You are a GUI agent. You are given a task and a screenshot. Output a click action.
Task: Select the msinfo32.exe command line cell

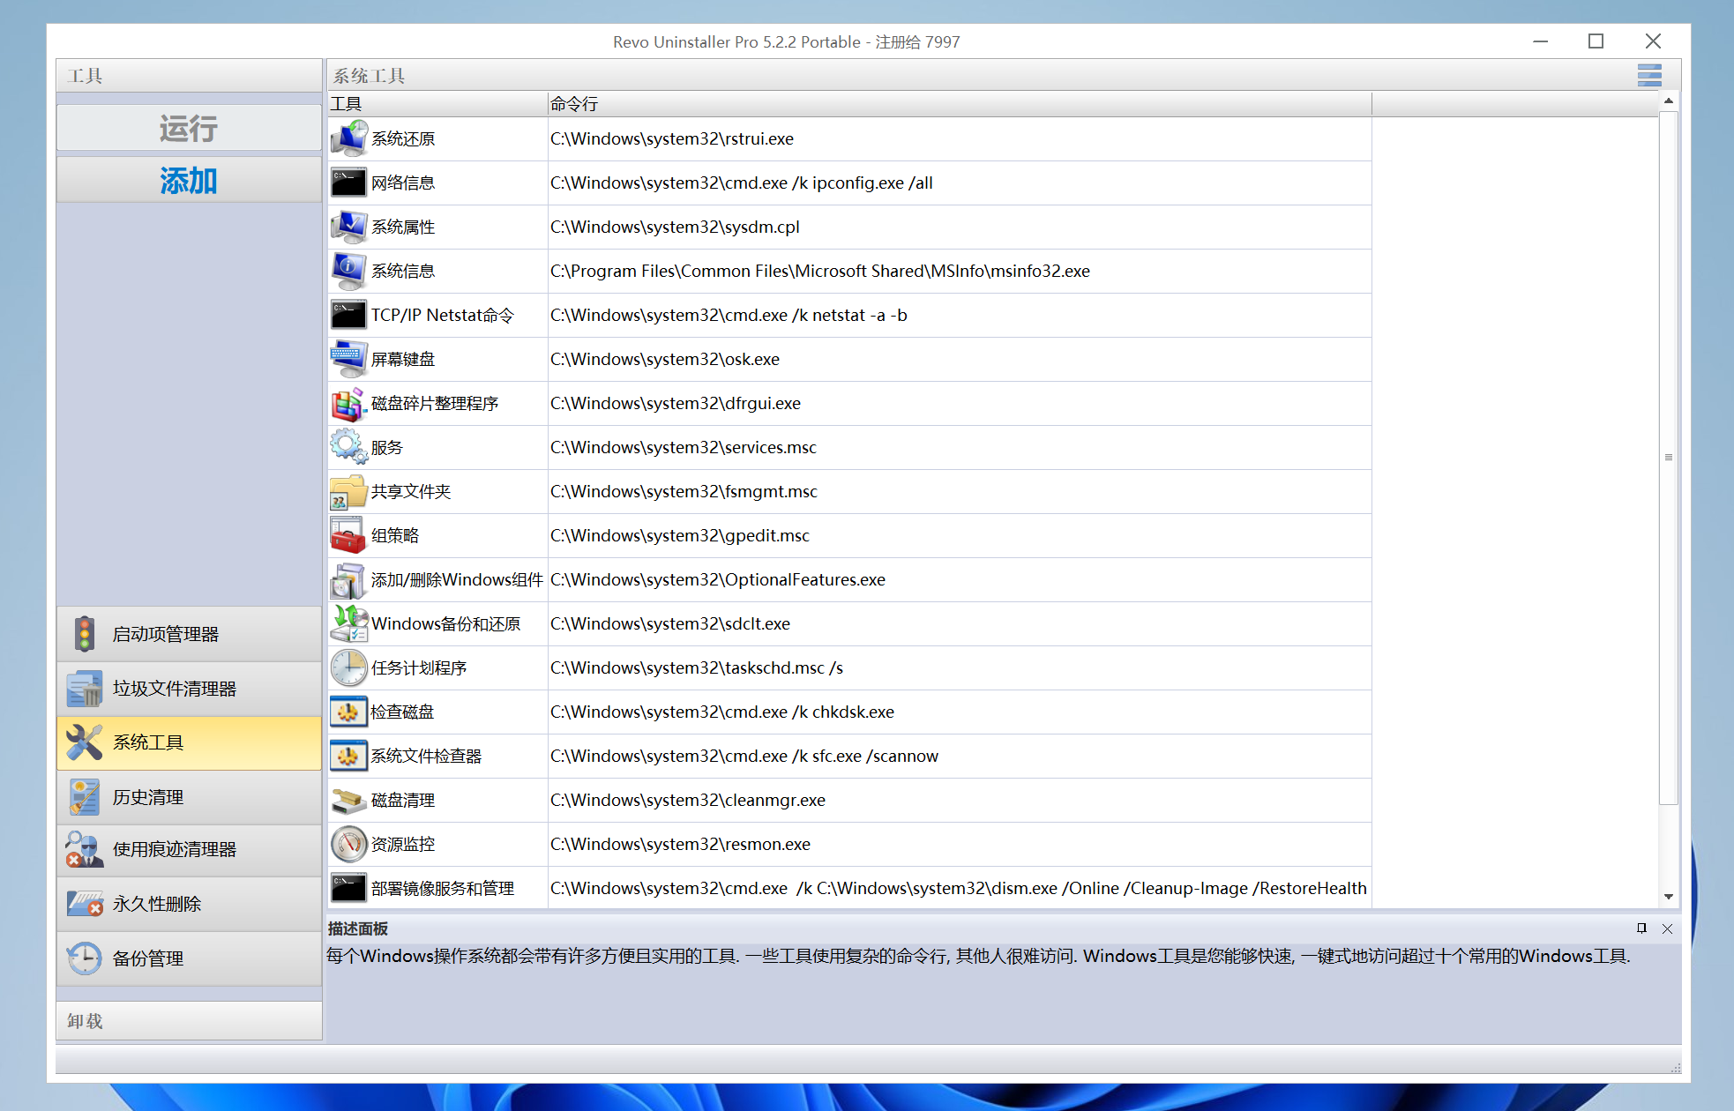[x=960, y=272]
